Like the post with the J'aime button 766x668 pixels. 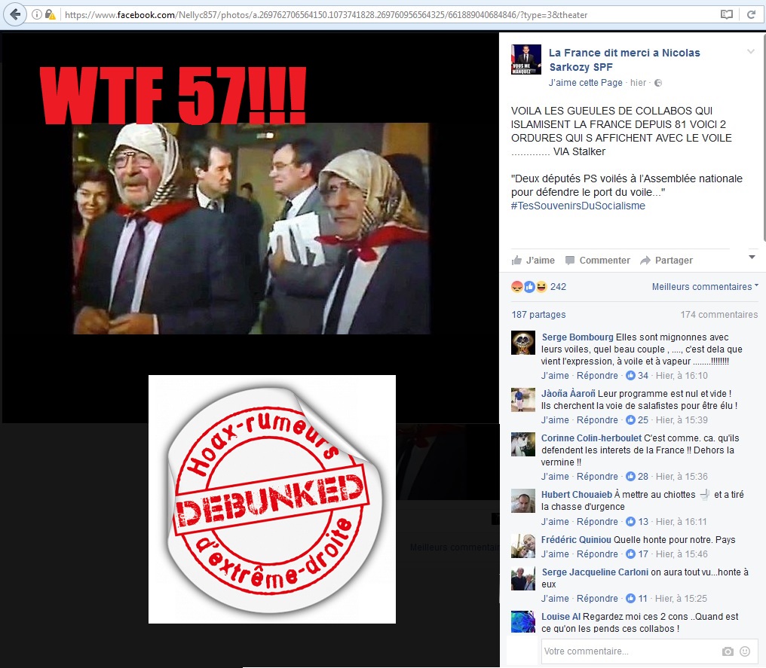pos(533,261)
